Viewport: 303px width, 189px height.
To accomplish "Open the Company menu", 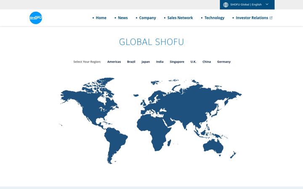I will 147,18.
